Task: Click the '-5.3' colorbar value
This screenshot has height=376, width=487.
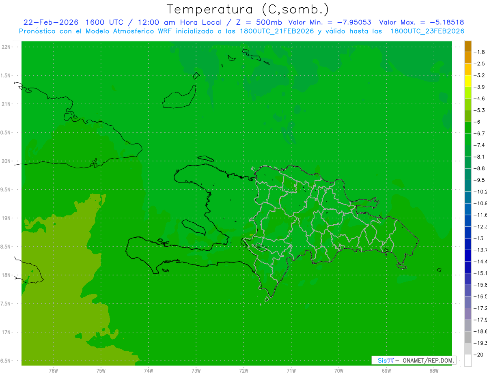Action: click(x=479, y=110)
